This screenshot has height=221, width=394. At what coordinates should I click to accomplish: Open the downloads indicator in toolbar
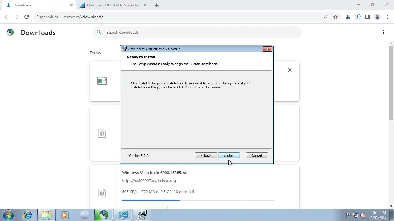[358, 17]
